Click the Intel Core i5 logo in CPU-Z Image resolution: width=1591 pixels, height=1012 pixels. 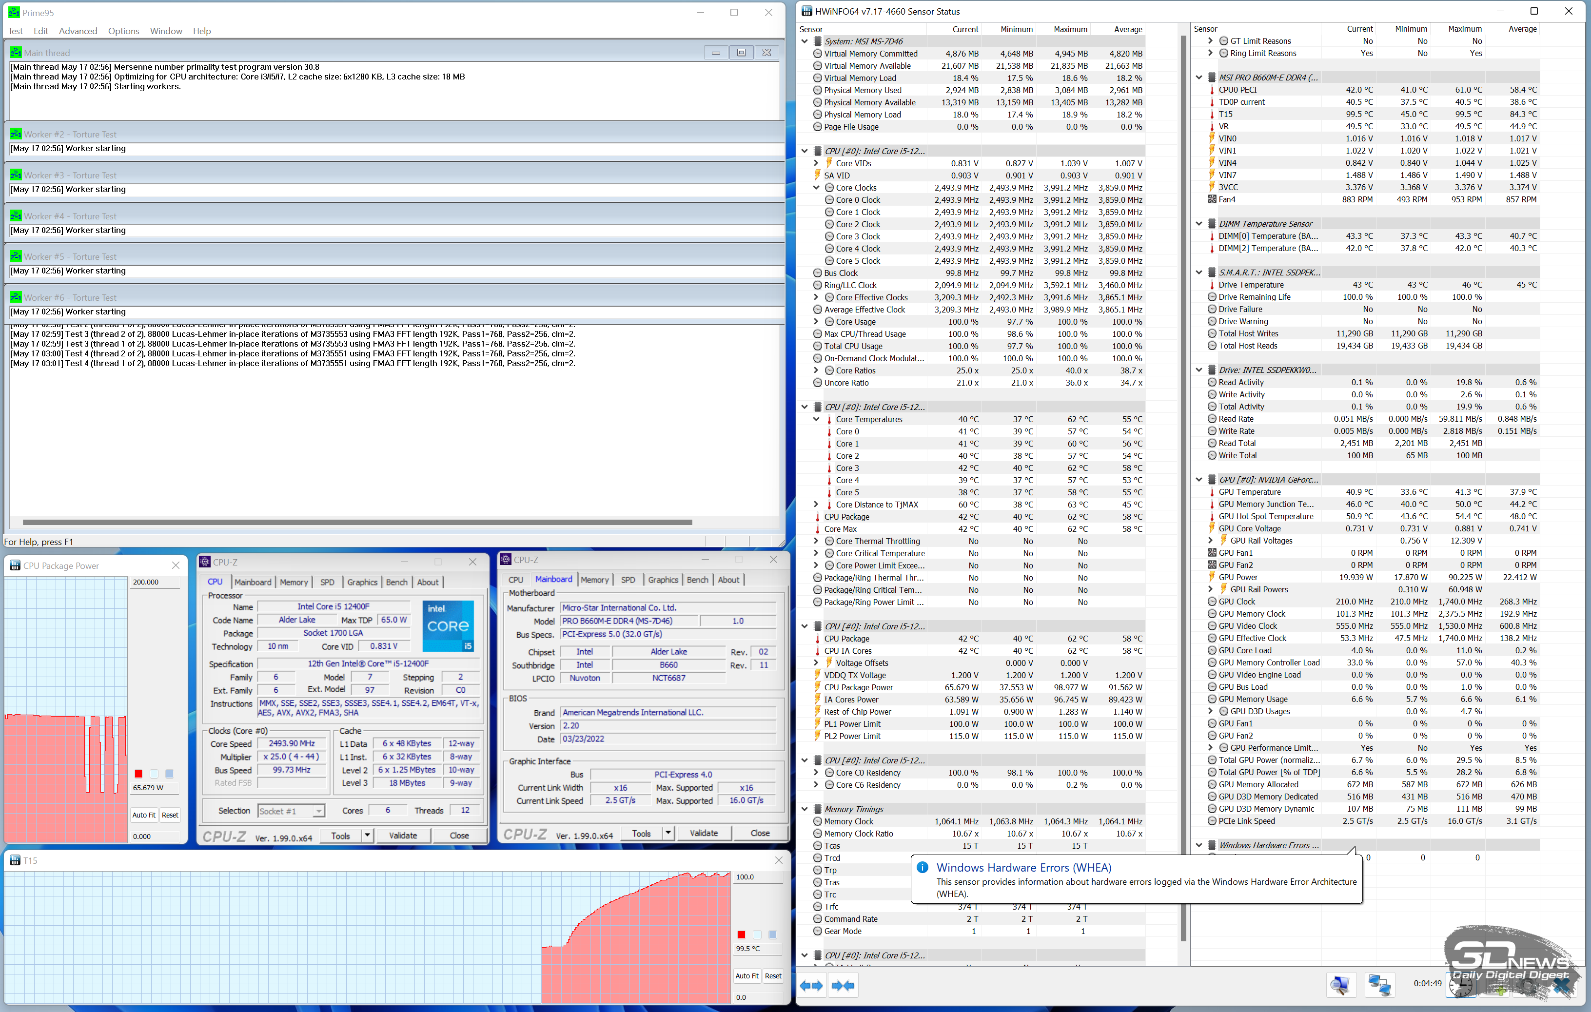point(448,625)
